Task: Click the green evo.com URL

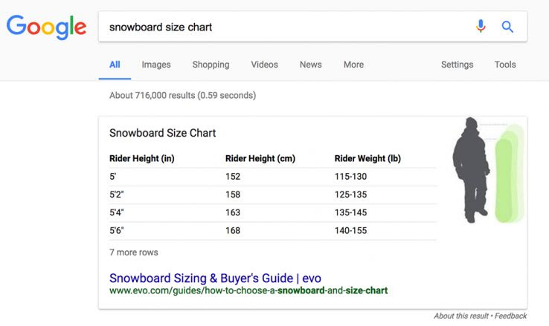Action: point(248,290)
